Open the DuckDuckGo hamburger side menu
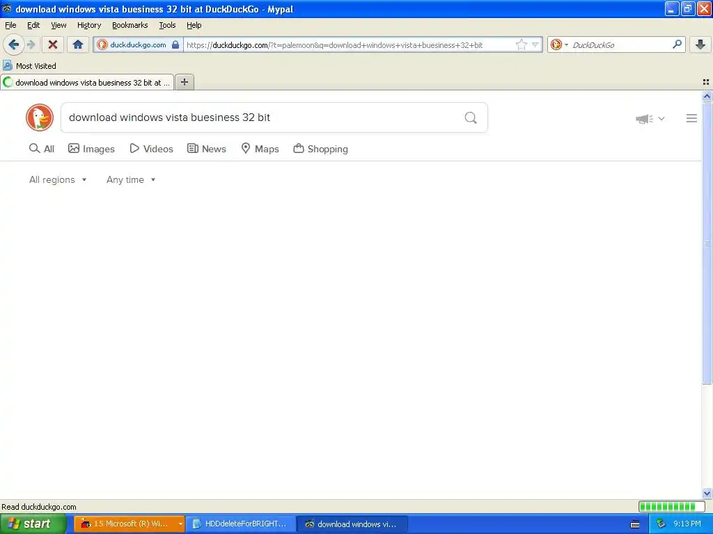This screenshot has height=534, width=713. 691,118
